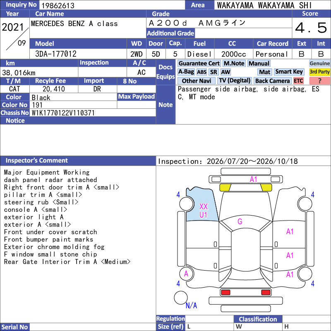Click the B grade under Int
The width and height of the screenshot is (331, 331).
coord(321,54)
